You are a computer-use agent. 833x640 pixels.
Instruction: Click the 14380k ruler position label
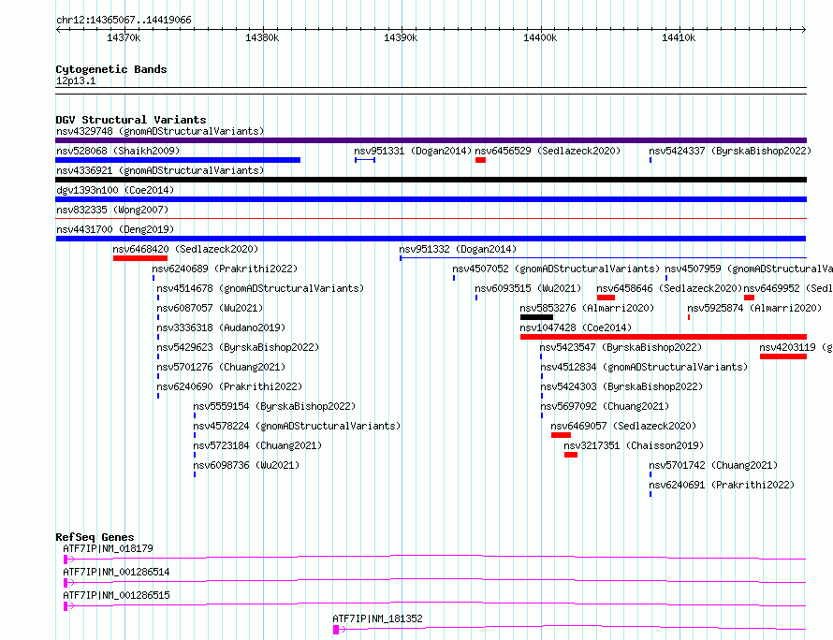pos(262,37)
